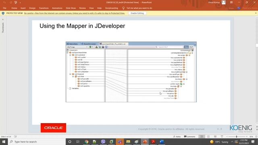Click the 'Tell me what you want to do' box
This screenshot has width=258, height=145.
[x=139, y=8]
